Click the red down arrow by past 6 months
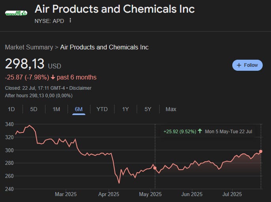 tap(53, 77)
